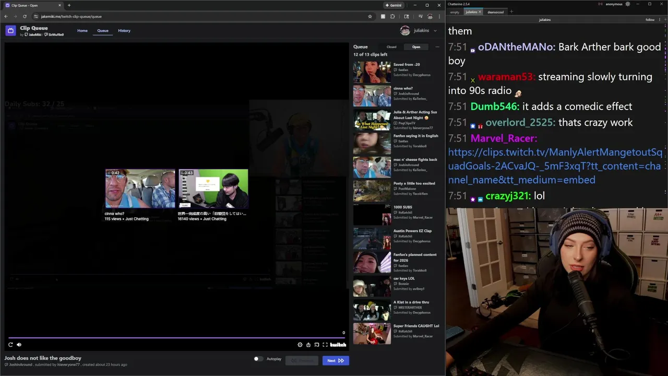The width and height of the screenshot is (668, 376).
Task: Open Gemini button in Chrome title bar
Action: pyautogui.click(x=393, y=5)
